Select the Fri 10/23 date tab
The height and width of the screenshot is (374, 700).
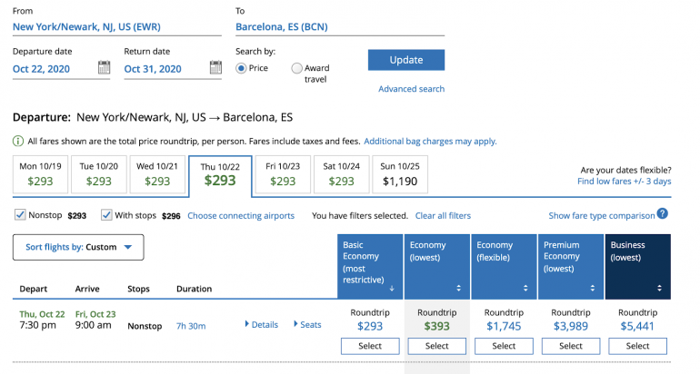pyautogui.click(x=283, y=174)
